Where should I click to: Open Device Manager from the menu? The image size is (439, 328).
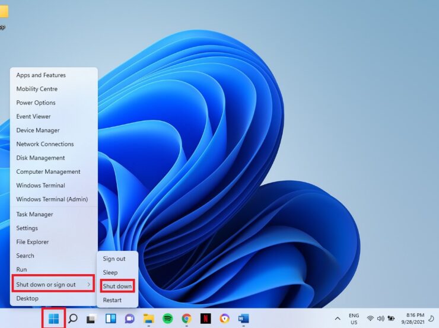tap(38, 130)
